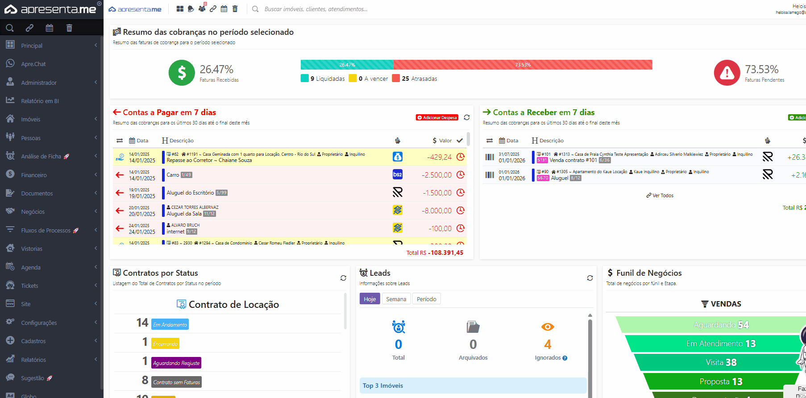Open the calendar icon in the dark sidebar header
Screen dimensions: 806x398
(x=50, y=28)
